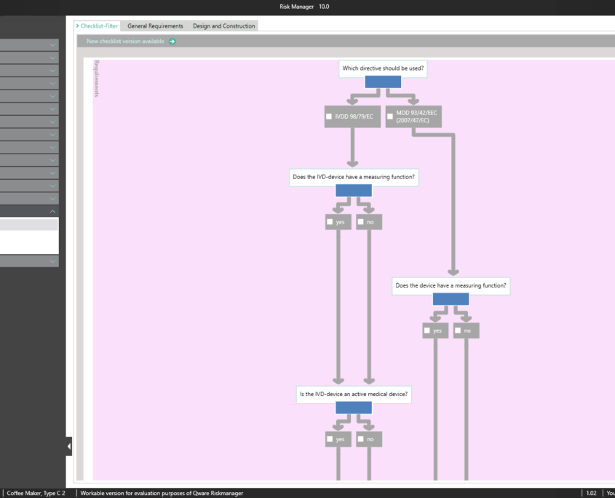Select 'yes' under 'Does the device have a measuring function?'
Screen dimensions: 615x498
pyautogui.click(x=428, y=331)
